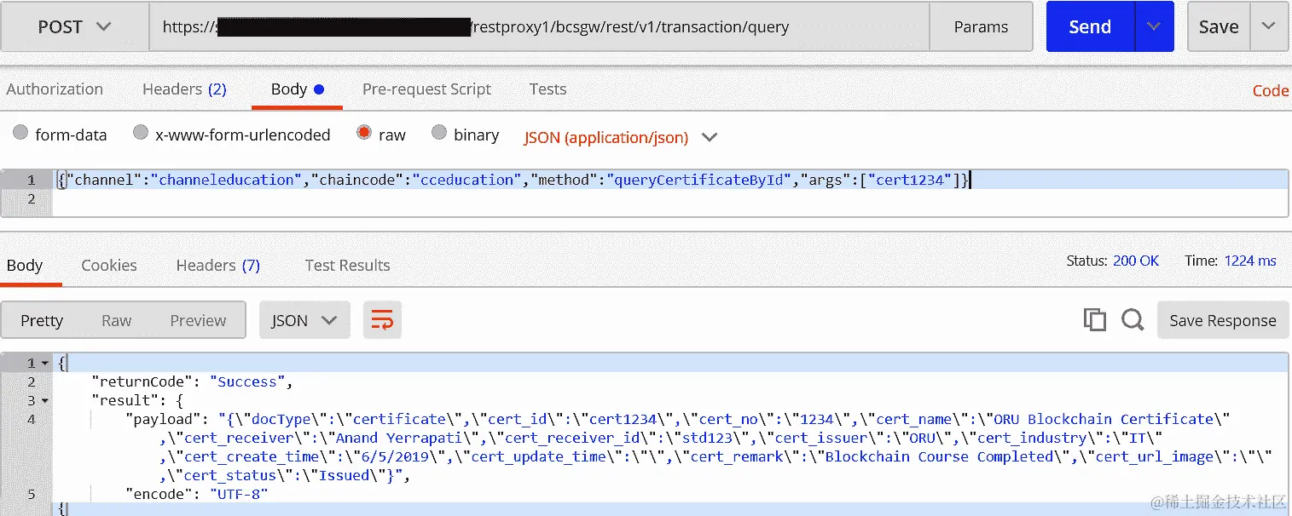Copy response body to clipboard icon
The height and width of the screenshot is (516, 1292).
point(1094,320)
